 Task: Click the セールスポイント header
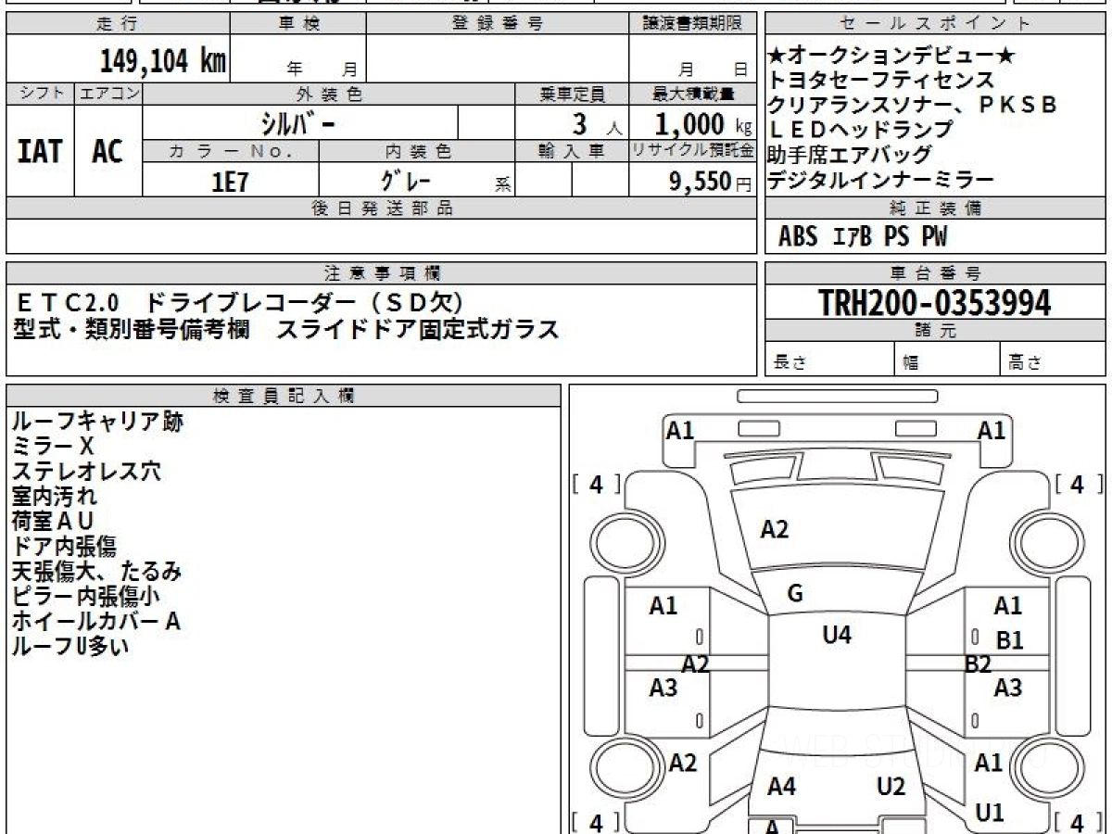[935, 24]
